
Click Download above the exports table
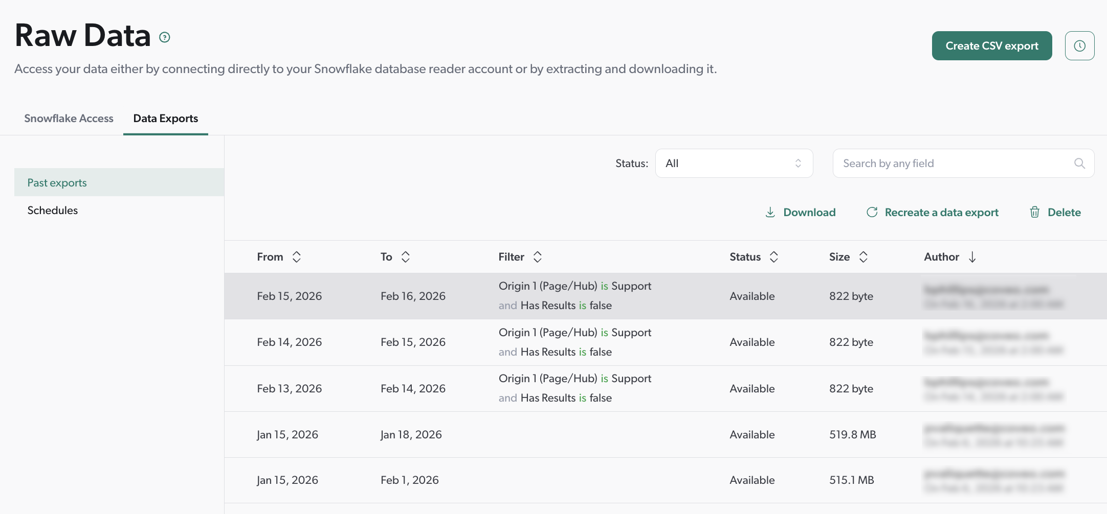(809, 212)
